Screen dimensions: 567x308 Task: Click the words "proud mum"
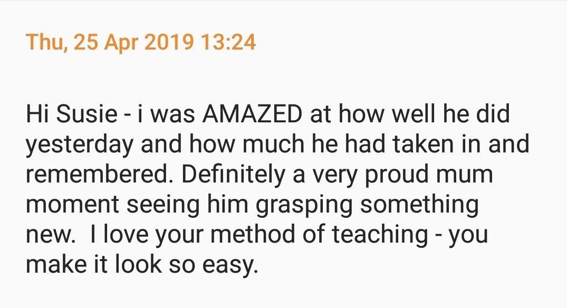pos(428,175)
